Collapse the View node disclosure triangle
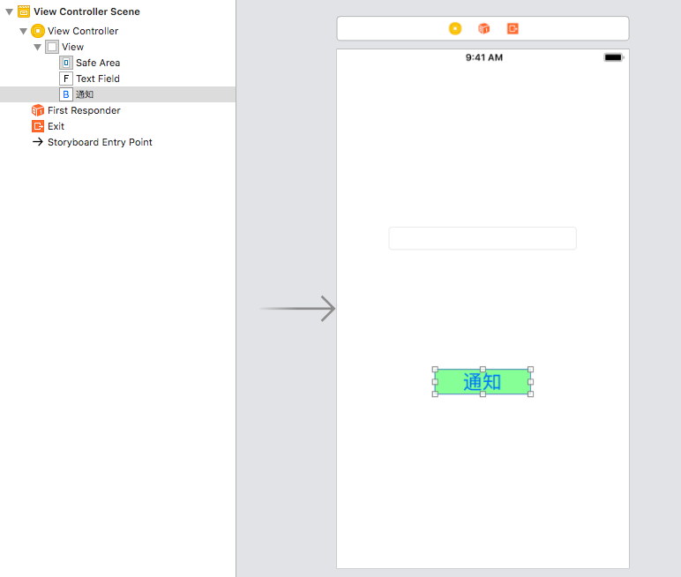Viewport: 681px width, 577px height. point(37,47)
